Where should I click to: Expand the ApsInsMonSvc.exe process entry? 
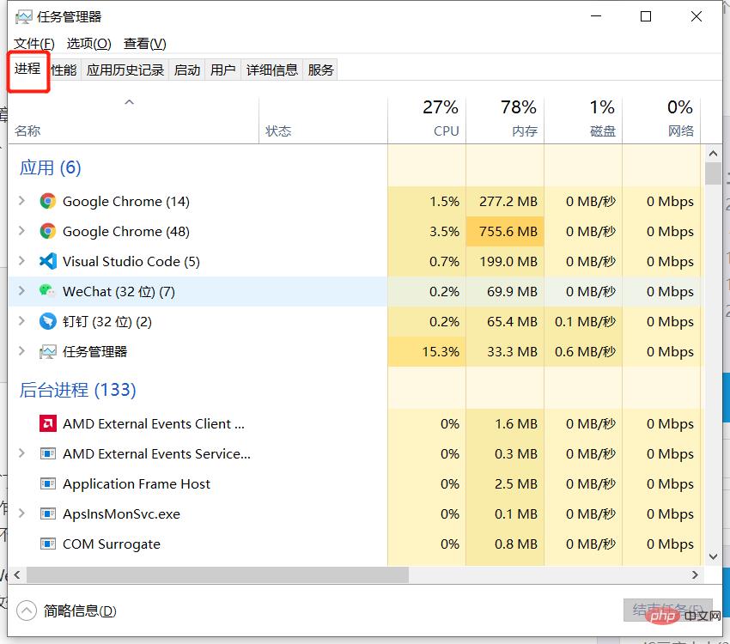pos(22,513)
